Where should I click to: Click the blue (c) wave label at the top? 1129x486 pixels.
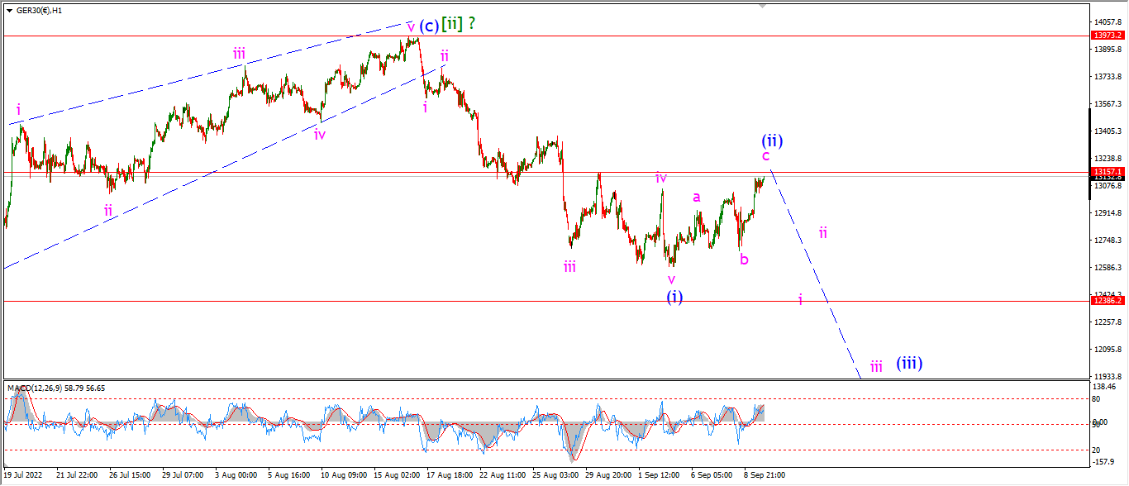[x=428, y=26]
